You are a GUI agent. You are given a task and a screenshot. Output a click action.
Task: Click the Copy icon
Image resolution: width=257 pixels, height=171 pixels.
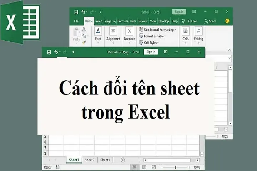click(84, 36)
